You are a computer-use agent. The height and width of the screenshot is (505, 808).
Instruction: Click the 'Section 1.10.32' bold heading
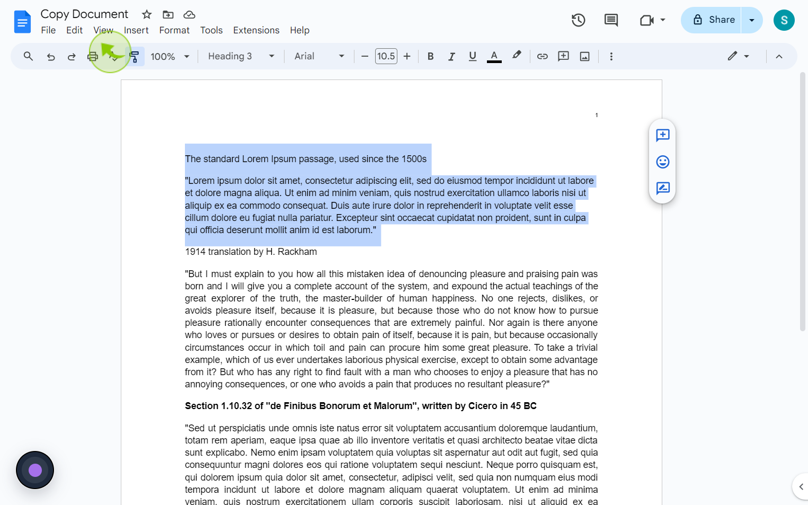[x=360, y=406]
